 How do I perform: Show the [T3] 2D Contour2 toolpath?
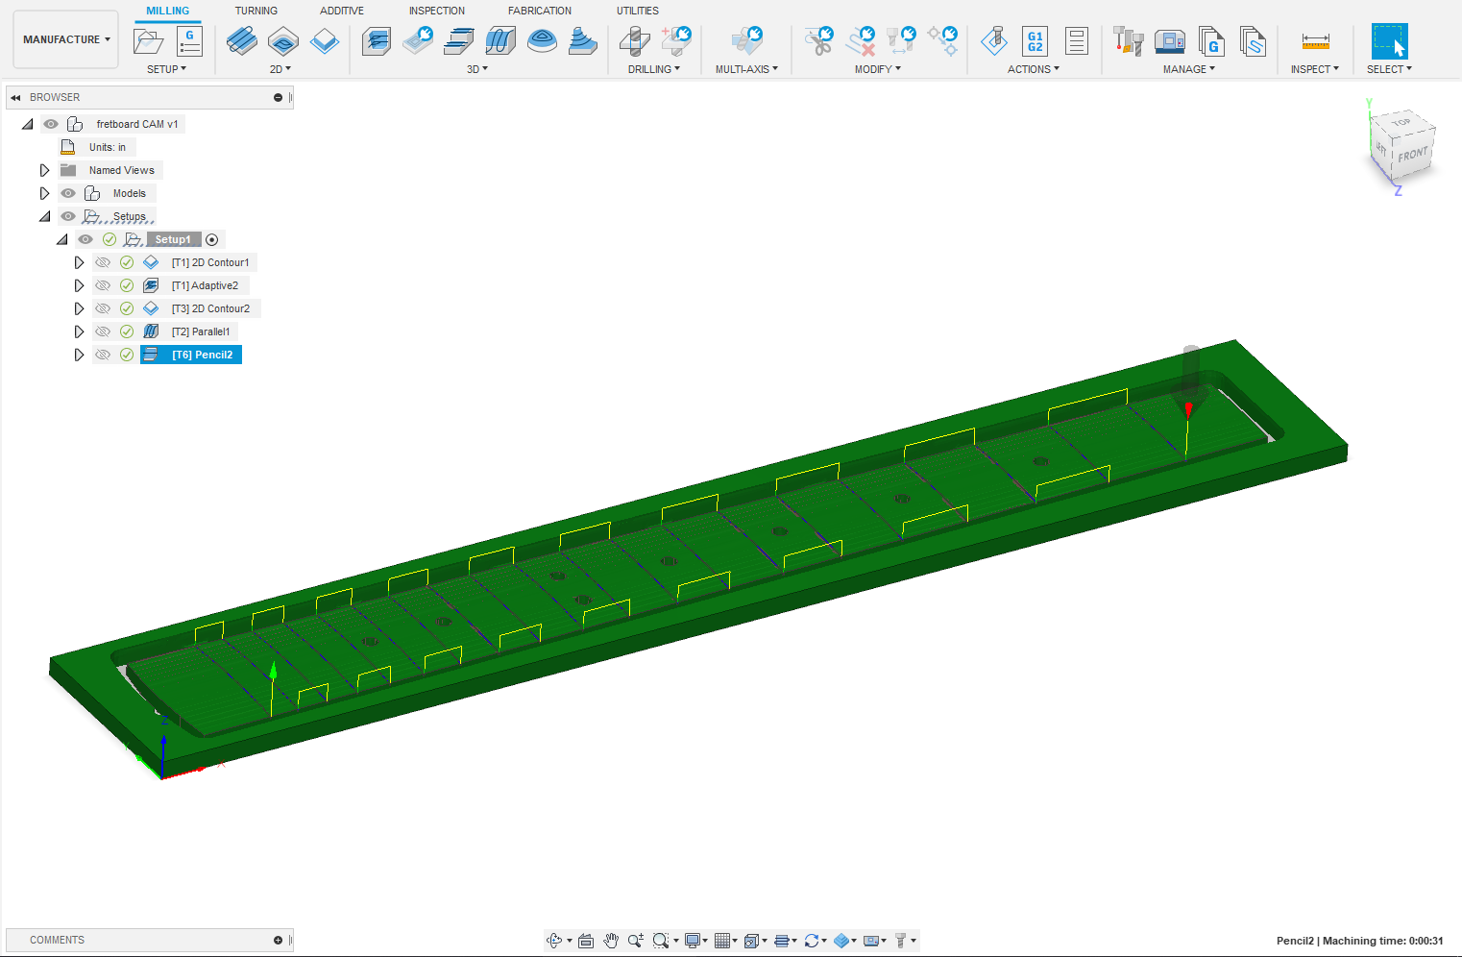(x=103, y=308)
